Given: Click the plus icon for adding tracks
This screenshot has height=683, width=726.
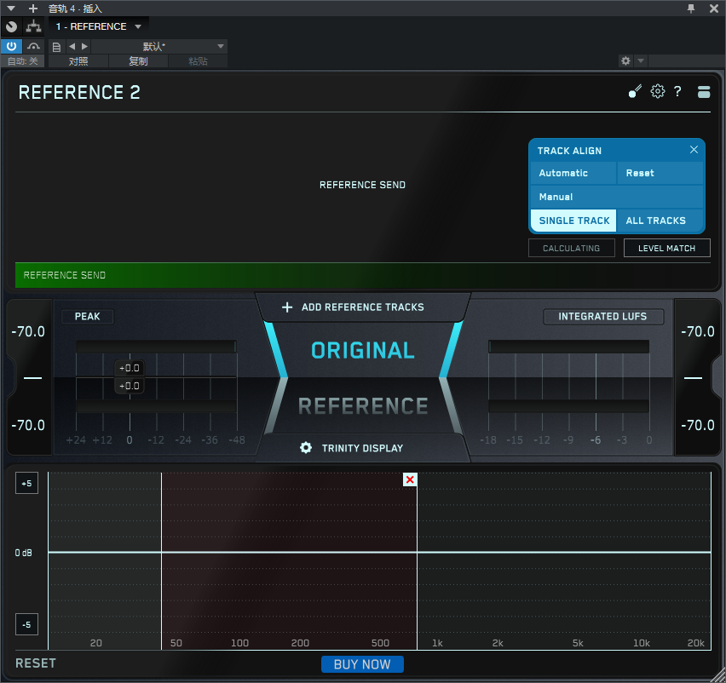Looking at the screenshot, I should tap(287, 307).
